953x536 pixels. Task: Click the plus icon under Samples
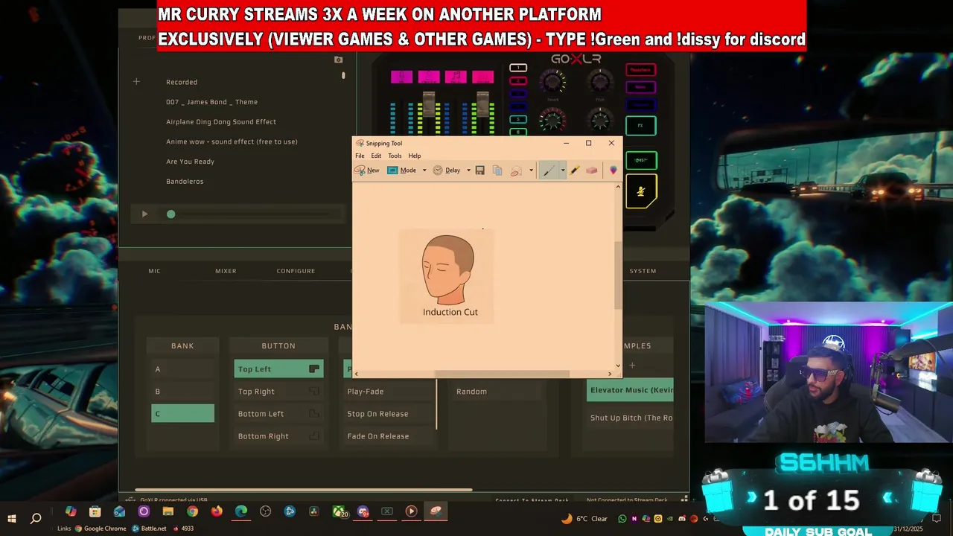pos(632,366)
